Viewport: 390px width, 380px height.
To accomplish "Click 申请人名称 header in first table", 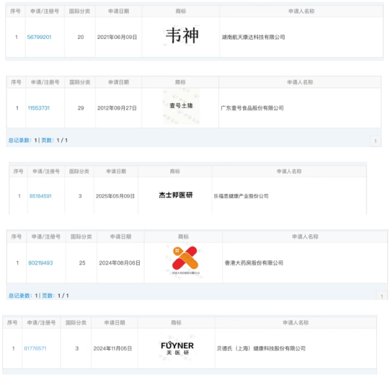I will 301,11.
